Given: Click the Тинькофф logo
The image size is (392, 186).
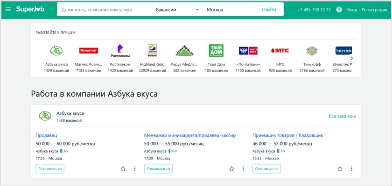Looking at the screenshot, I should (312, 51).
